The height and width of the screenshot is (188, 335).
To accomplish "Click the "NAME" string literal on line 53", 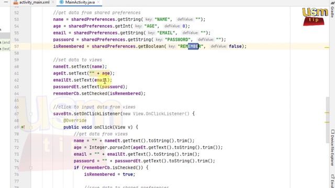I will pos(162,19).
